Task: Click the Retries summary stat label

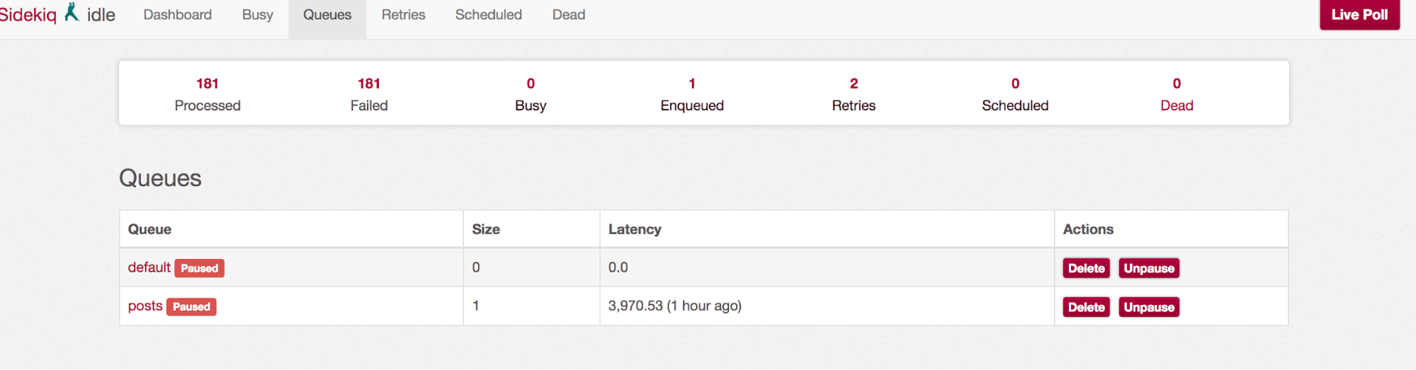Action: (854, 105)
